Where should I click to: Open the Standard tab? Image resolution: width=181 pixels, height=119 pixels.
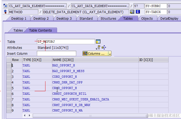[86, 19]
